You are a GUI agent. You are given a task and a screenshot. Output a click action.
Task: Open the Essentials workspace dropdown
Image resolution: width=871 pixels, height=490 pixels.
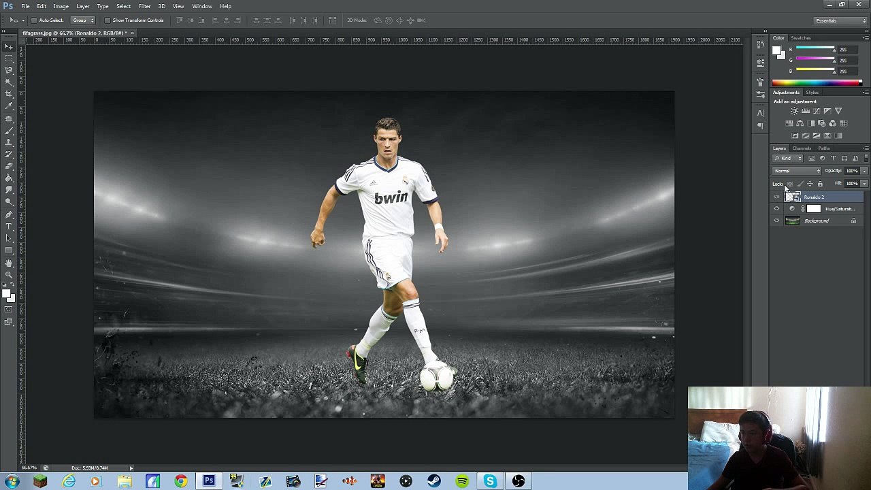coord(840,20)
